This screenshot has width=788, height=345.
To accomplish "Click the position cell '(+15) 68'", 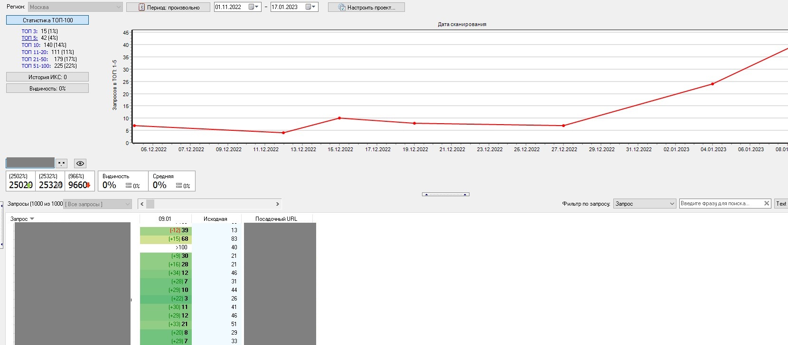I will tap(166, 239).
